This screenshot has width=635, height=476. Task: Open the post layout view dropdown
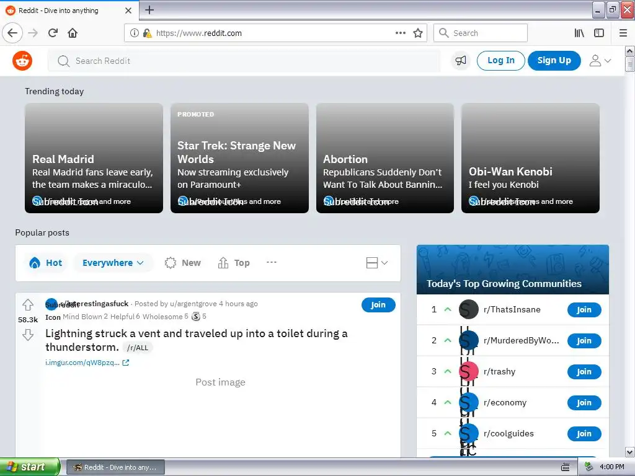tap(377, 263)
